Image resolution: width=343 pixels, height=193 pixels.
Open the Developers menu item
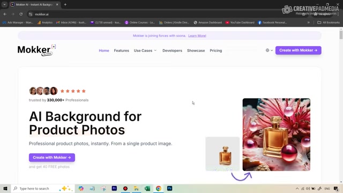pyautogui.click(x=172, y=50)
